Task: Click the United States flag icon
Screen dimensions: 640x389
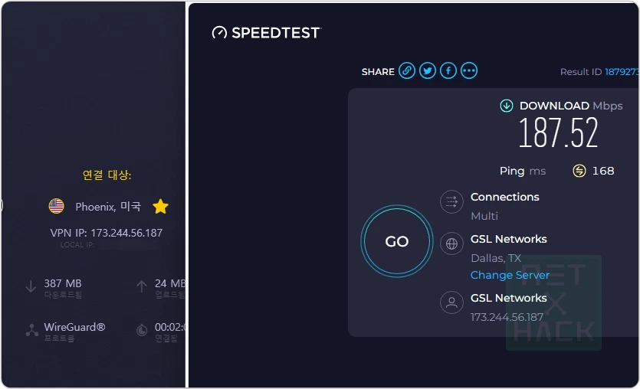Action: [56, 206]
